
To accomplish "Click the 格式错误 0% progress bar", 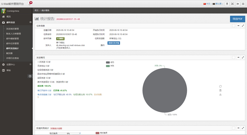I will pos(68,133).
